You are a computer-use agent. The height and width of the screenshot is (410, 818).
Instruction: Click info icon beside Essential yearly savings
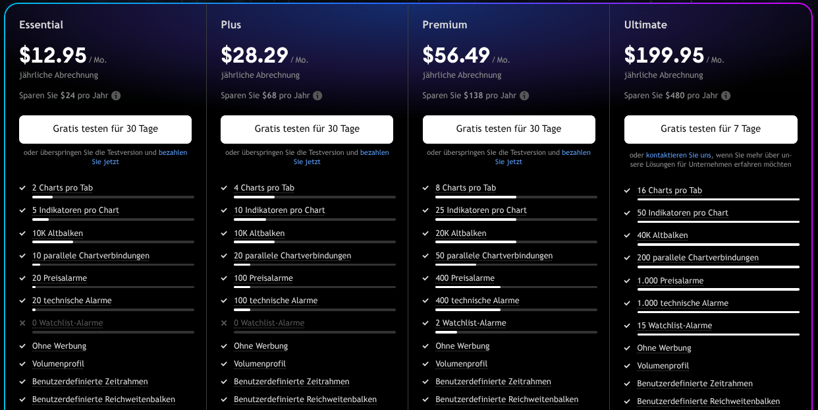tap(116, 96)
